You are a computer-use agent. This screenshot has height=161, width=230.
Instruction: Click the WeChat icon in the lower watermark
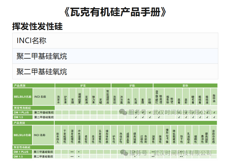click(x=124, y=153)
